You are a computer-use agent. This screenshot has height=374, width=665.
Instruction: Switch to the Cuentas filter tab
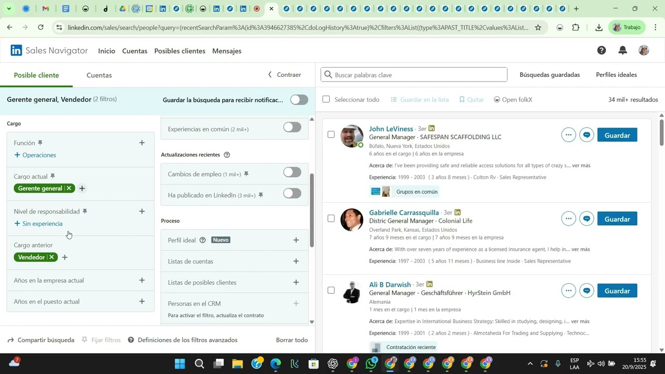[99, 75]
